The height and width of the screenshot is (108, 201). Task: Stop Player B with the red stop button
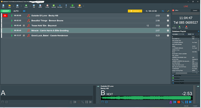[x=179, y=102]
